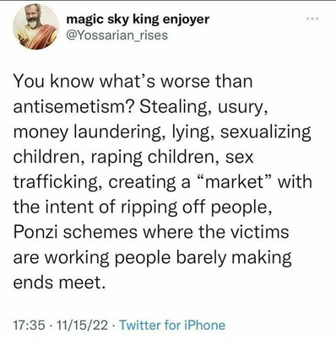Select the word 'victims' in the tweet
Viewport: 336px width, 339px height.
click(262, 232)
